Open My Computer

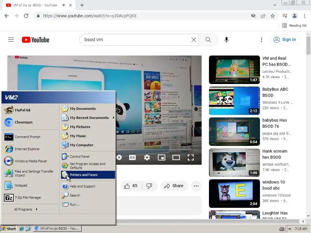[88, 145]
